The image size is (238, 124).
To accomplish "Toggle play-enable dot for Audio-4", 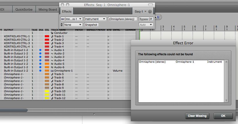I will (40, 60).
